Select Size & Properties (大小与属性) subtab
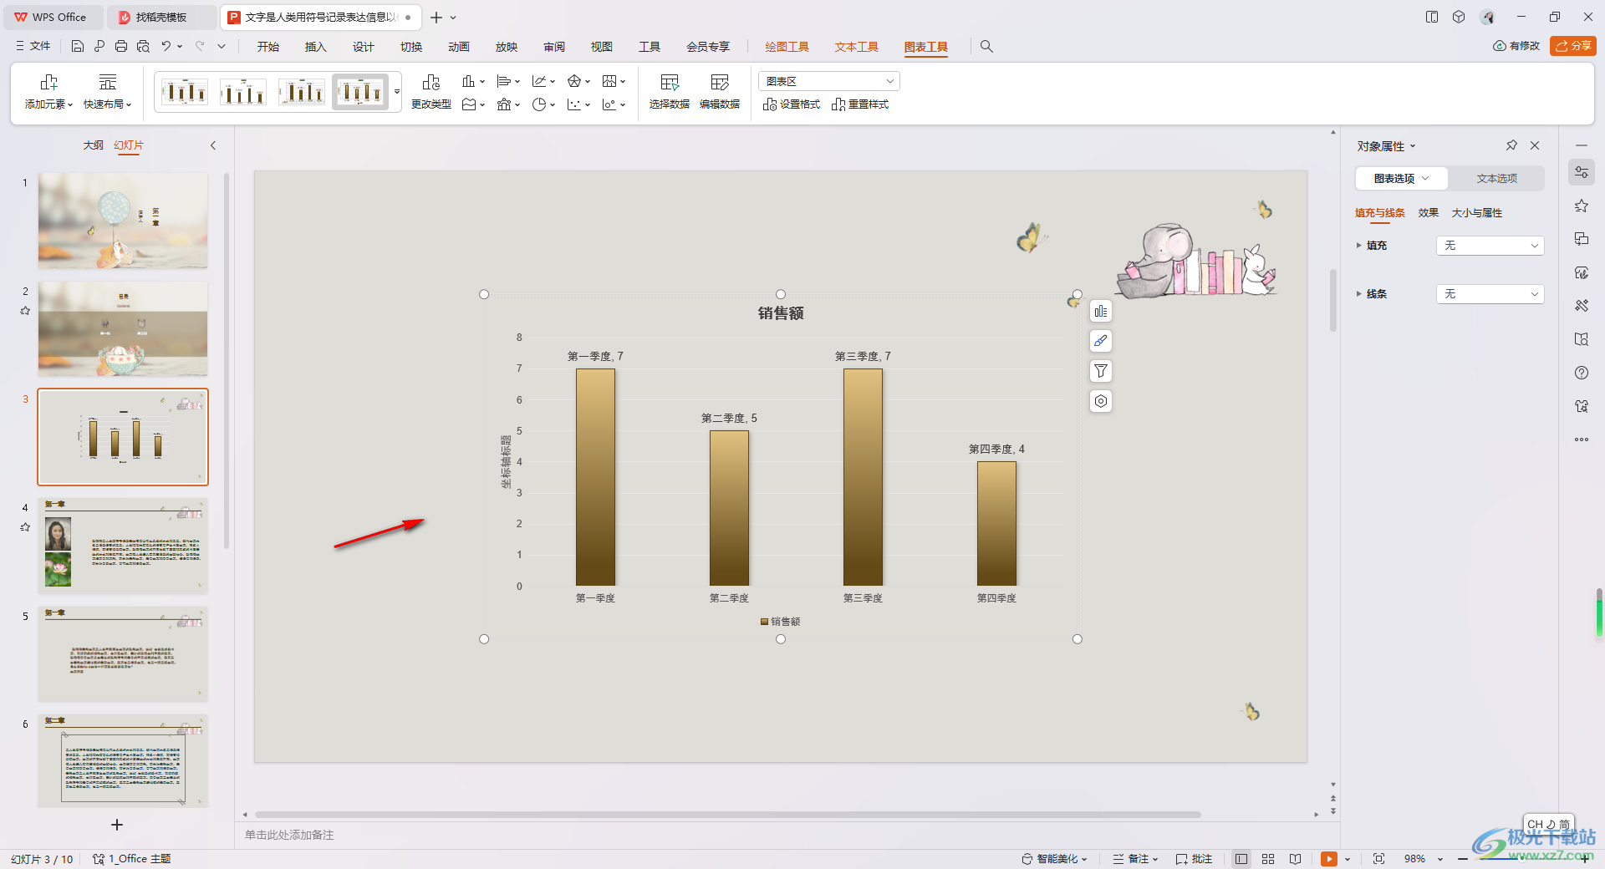Screen dimensions: 1605x869 pos(1476,213)
